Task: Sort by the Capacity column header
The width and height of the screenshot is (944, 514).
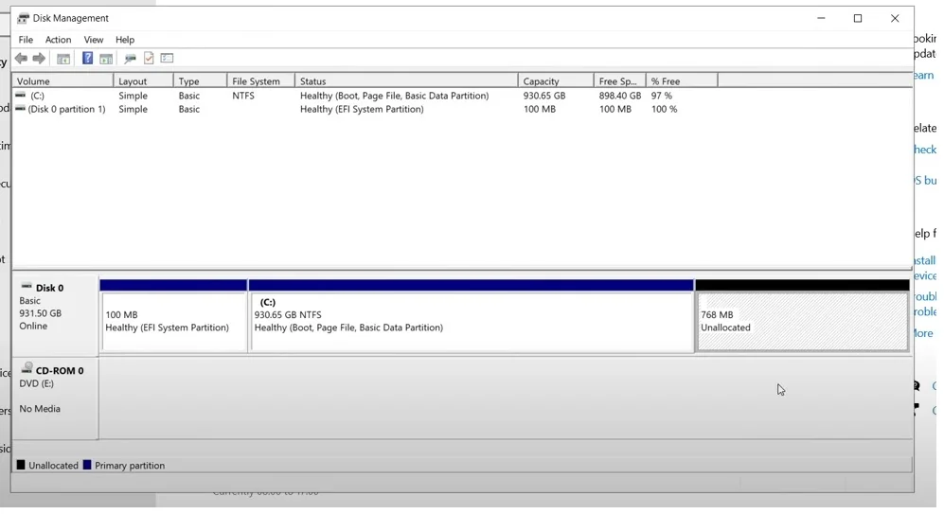Action: (x=556, y=80)
